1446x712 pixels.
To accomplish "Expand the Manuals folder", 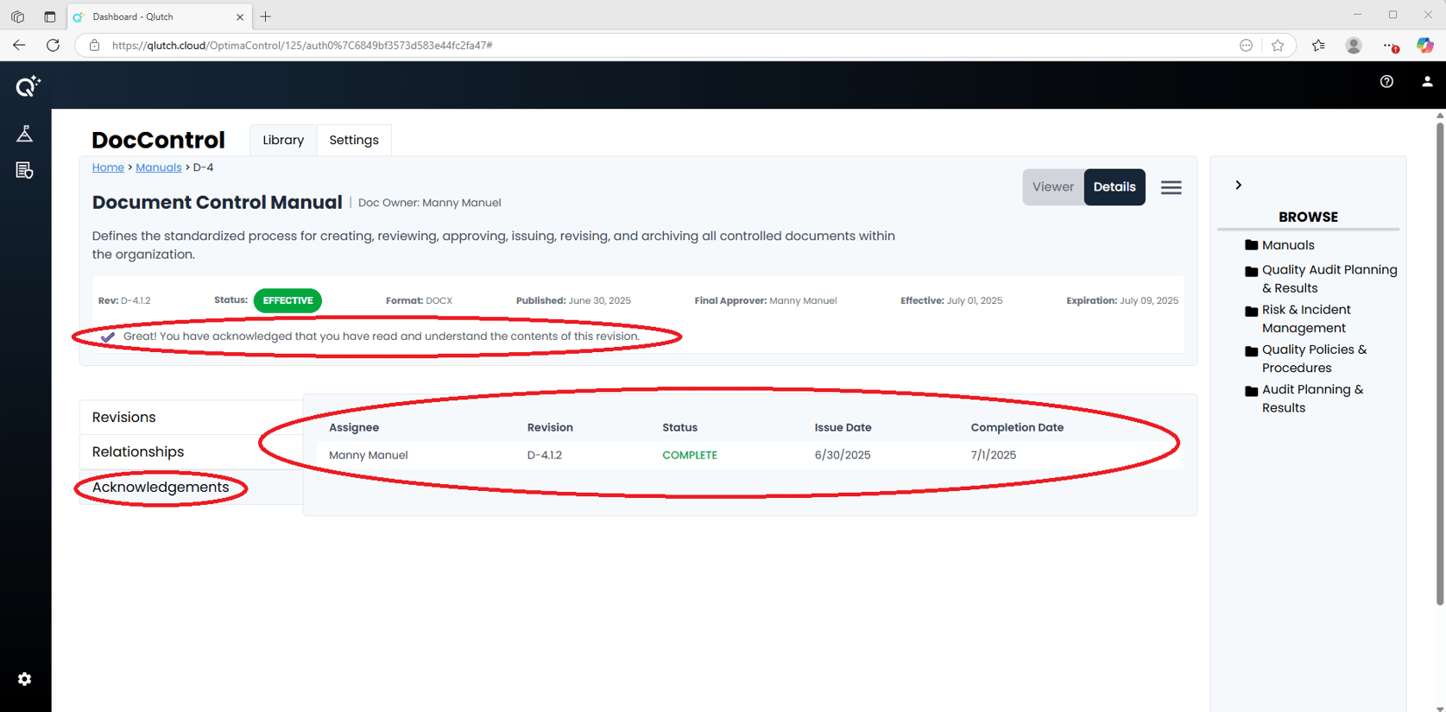I will (x=1287, y=245).
